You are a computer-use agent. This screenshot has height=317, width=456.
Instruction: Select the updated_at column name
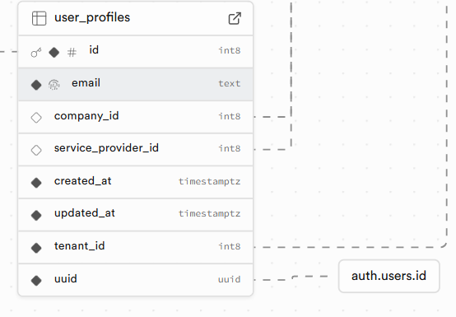tap(85, 213)
